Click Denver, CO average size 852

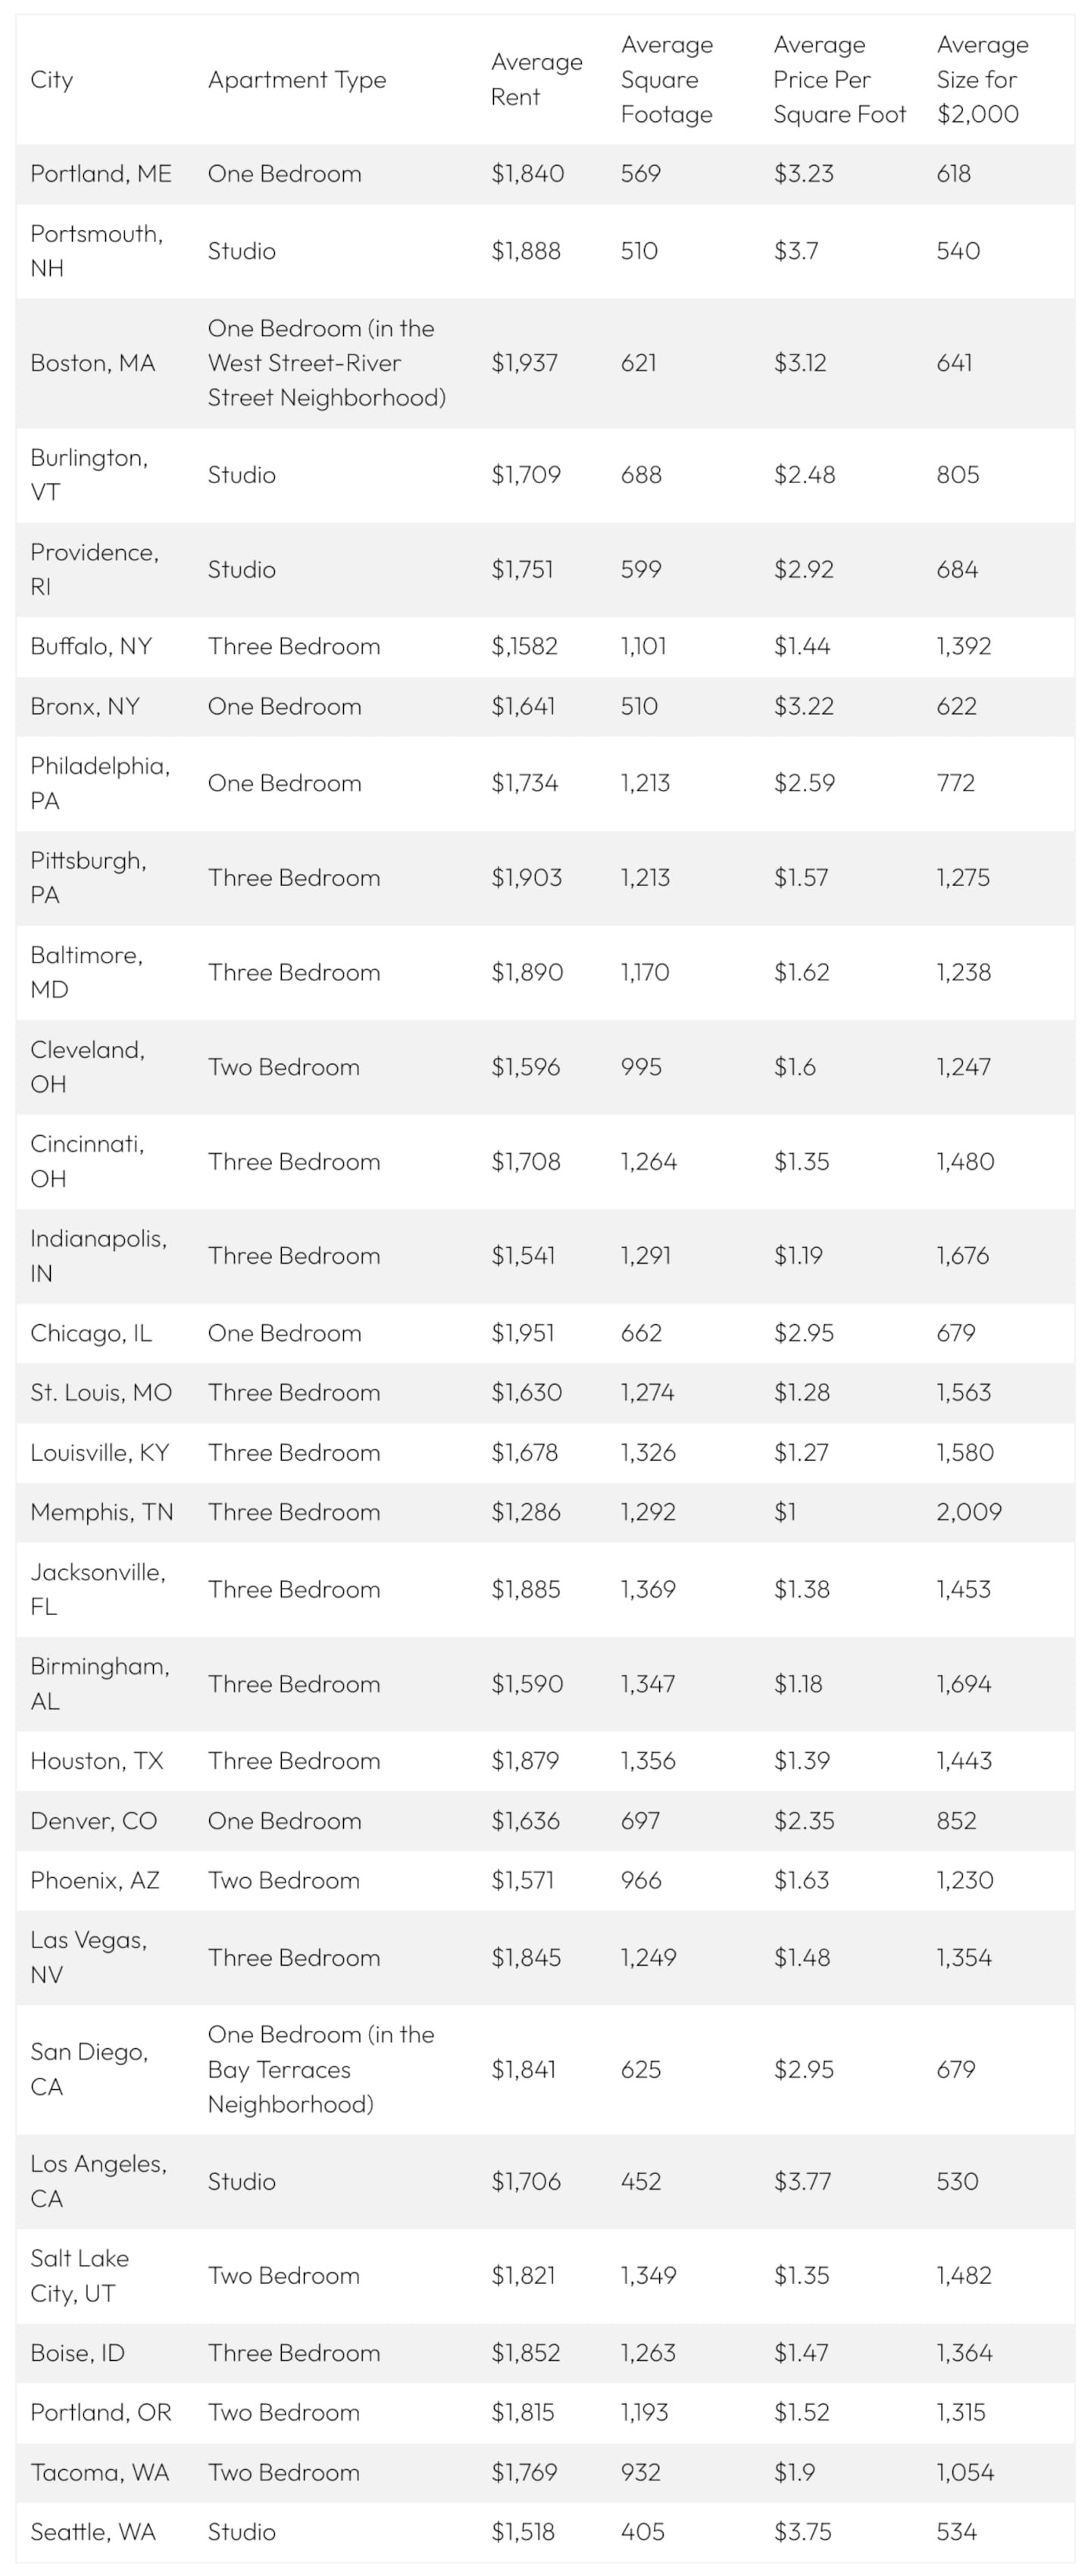[956, 1821]
